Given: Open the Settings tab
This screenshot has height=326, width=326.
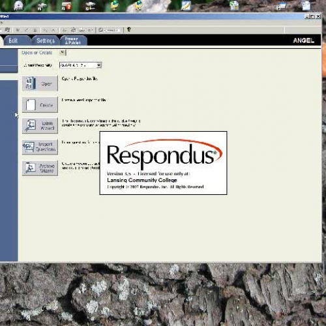Looking at the screenshot, I should [x=46, y=40].
